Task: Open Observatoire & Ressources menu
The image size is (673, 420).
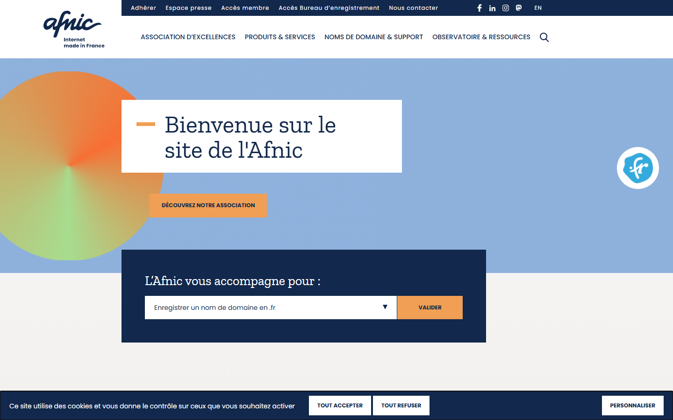Action: pos(481,37)
